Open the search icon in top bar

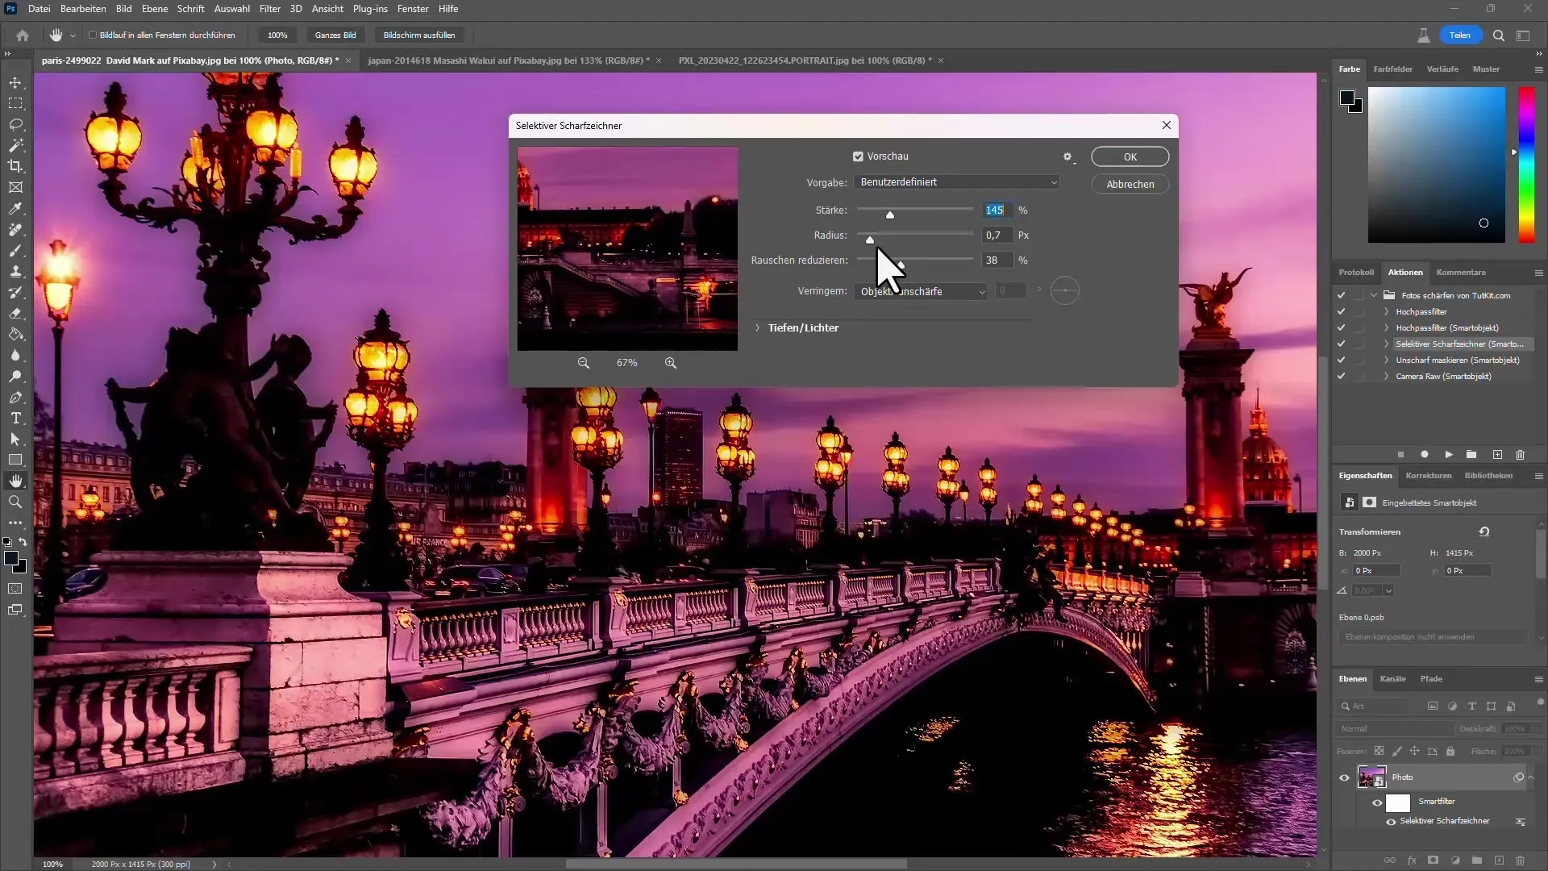tap(1499, 35)
